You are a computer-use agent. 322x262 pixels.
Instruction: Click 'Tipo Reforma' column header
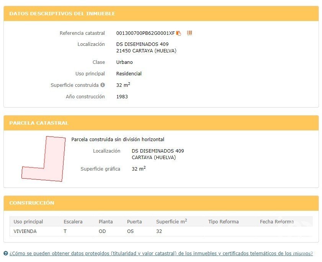coord(224,221)
